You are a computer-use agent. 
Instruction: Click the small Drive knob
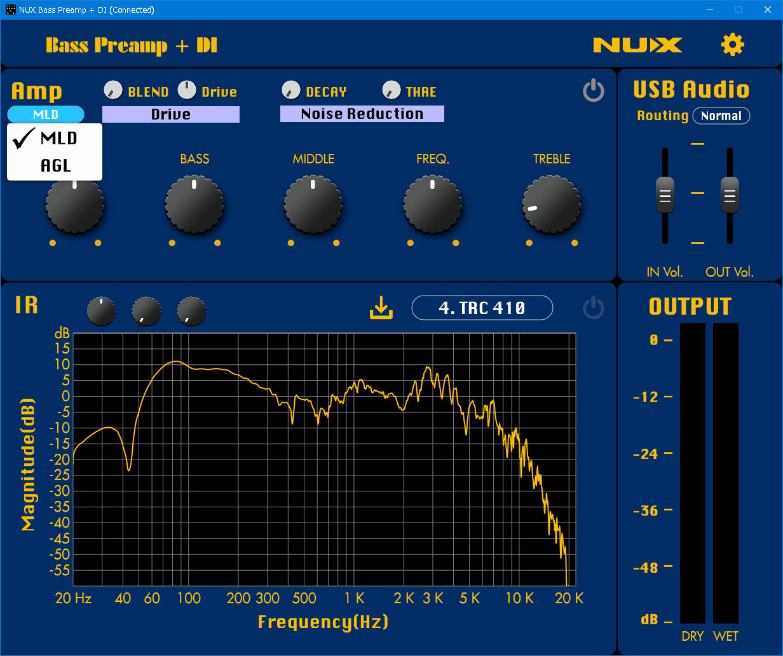(x=187, y=90)
